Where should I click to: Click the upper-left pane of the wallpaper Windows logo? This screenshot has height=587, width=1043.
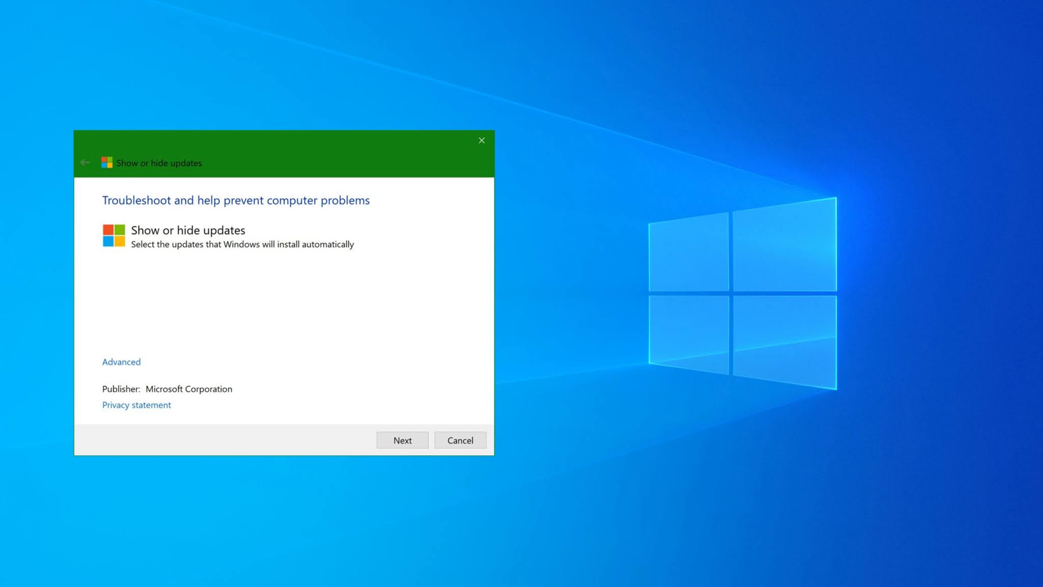click(689, 253)
